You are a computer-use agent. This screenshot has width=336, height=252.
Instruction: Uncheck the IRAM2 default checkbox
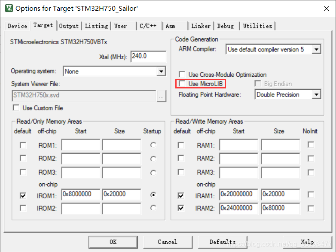click(181, 208)
